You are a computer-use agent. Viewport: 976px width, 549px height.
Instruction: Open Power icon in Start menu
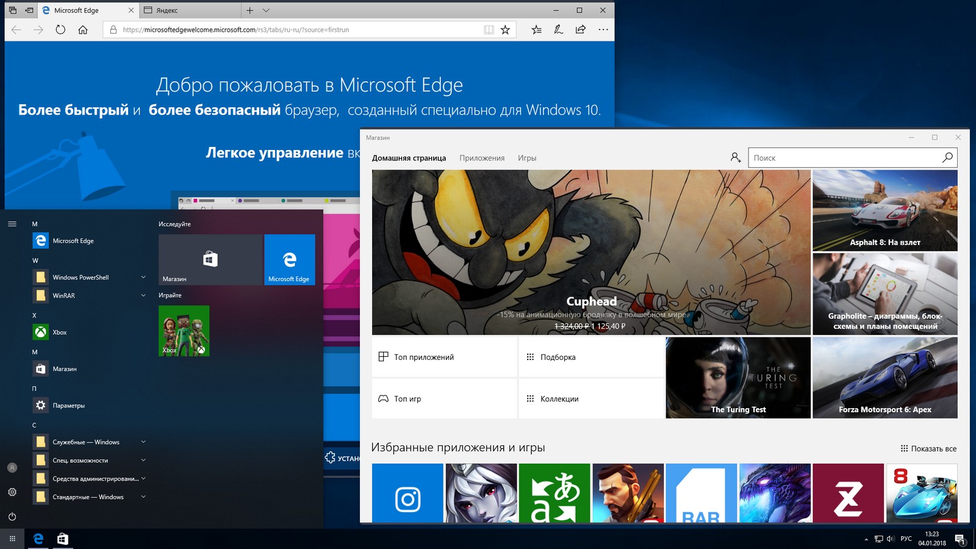pyautogui.click(x=12, y=516)
